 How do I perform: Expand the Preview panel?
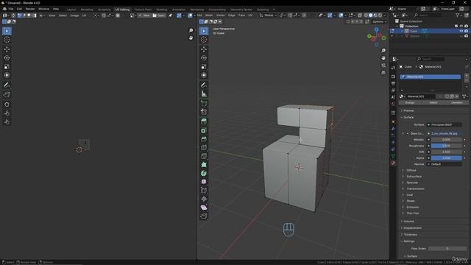tap(408, 110)
